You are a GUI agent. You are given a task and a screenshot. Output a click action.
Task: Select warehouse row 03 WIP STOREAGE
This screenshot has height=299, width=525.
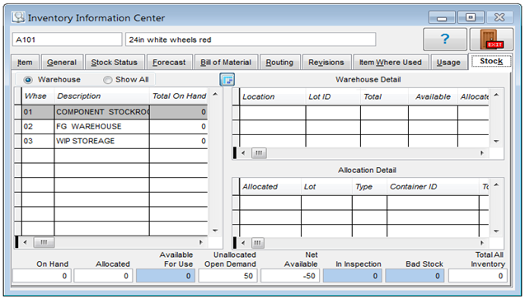(110, 141)
